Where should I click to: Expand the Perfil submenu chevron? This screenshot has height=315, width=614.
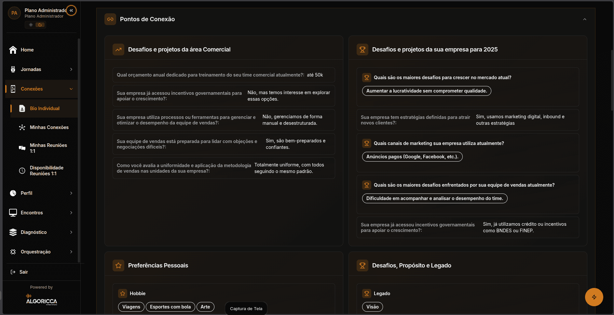[71, 193]
